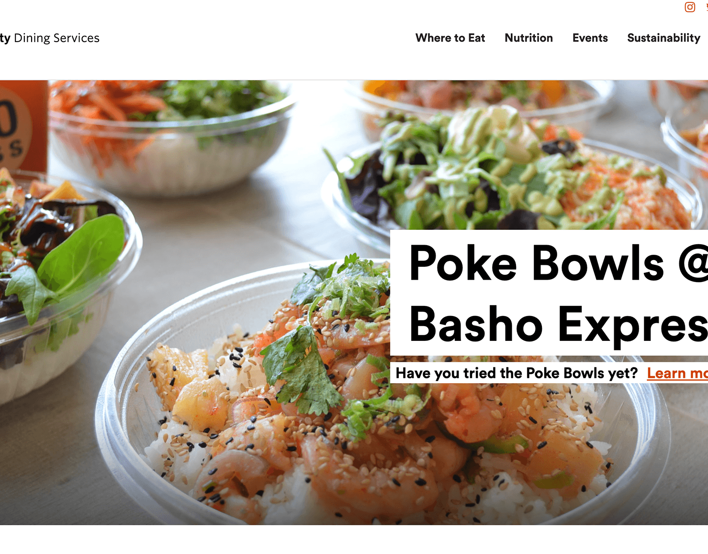
Task: Click the partially visible Twitter icon
Action: [707, 7]
